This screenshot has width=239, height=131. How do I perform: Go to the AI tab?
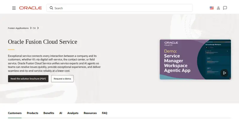61,113
